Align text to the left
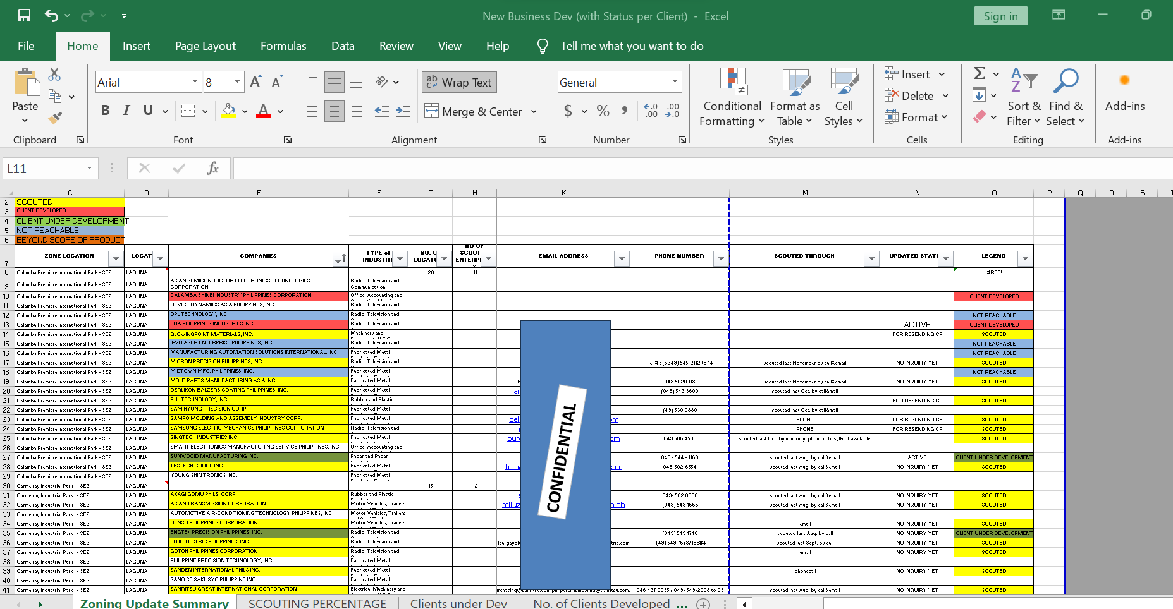 (x=312, y=111)
